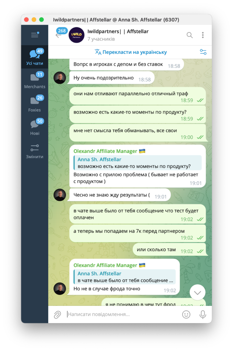The image size is (233, 351).
Task: Open the Merchants folder tab
Action: click(x=35, y=80)
